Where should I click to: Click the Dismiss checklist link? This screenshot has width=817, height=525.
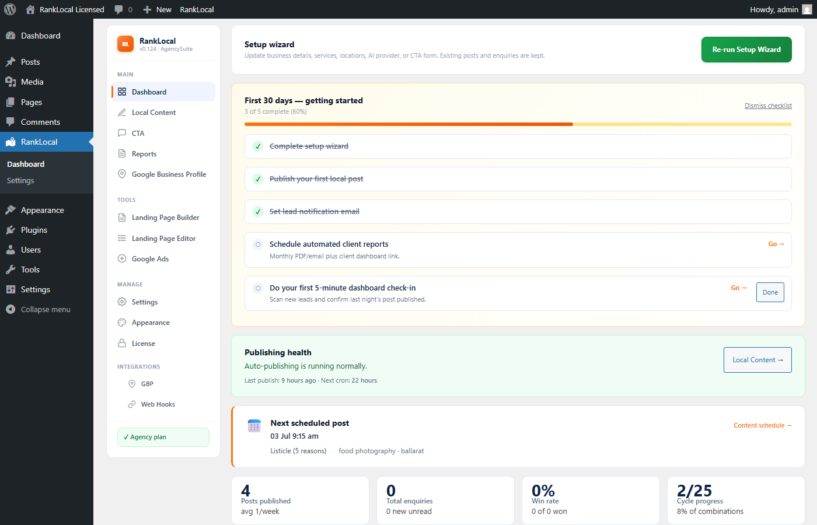pos(768,106)
